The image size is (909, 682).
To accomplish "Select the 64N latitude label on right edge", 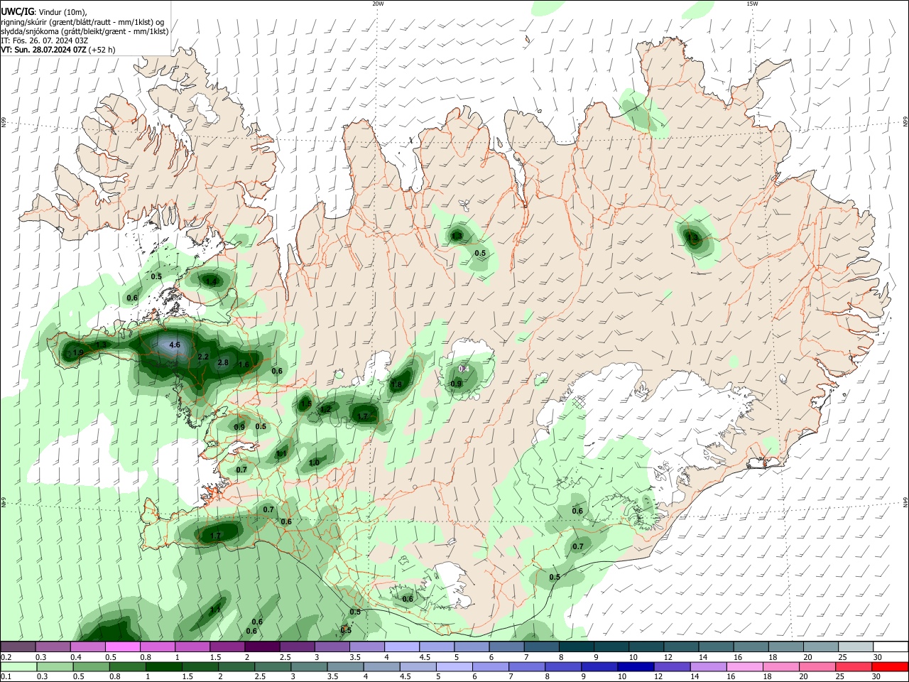I will coord(905,502).
